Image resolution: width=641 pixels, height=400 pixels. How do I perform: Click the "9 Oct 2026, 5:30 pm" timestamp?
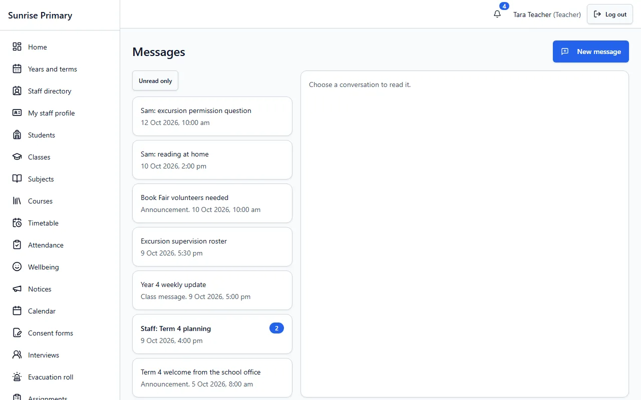pos(172,253)
